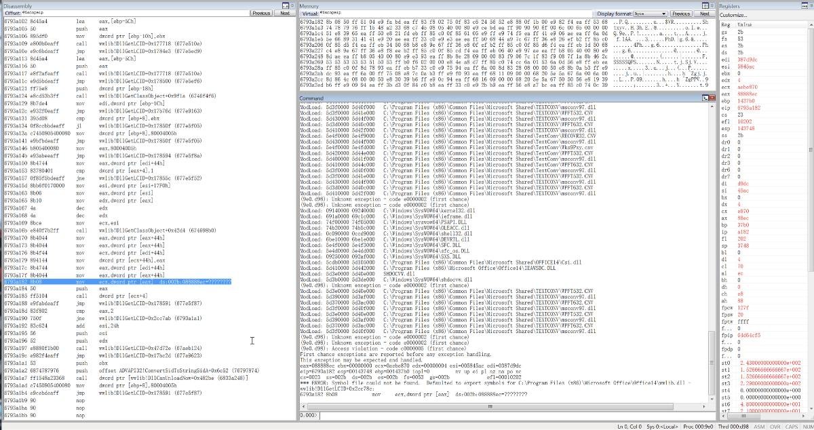Close the Command pane
The width and height of the screenshot is (814, 430).
712,98
